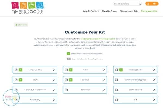
Task: Uncheck the Thinking Skills checkbox
Action: [117, 70]
